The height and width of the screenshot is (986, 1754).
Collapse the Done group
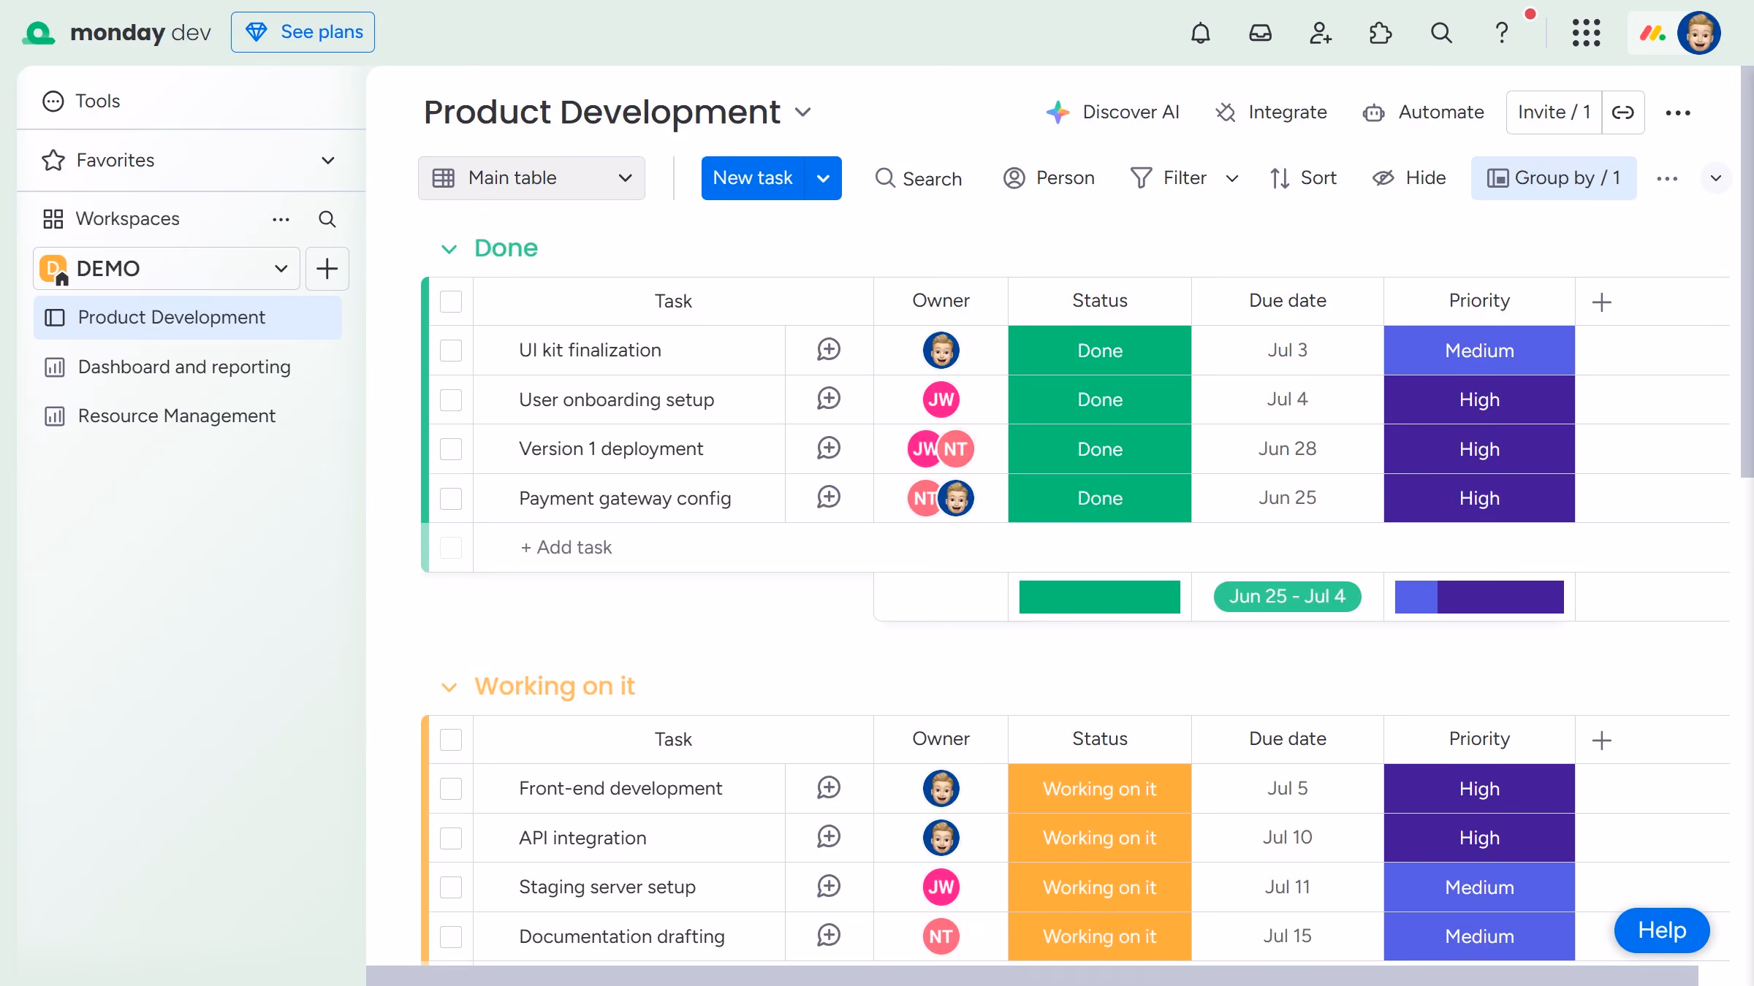point(449,249)
